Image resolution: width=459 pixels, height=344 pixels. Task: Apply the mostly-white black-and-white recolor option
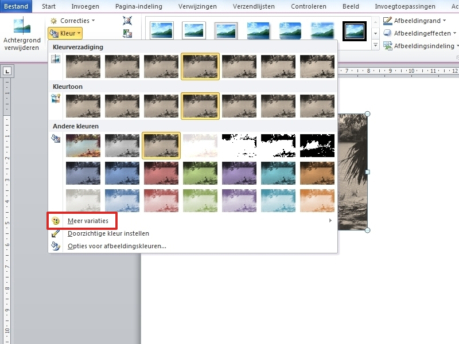[x=239, y=146]
